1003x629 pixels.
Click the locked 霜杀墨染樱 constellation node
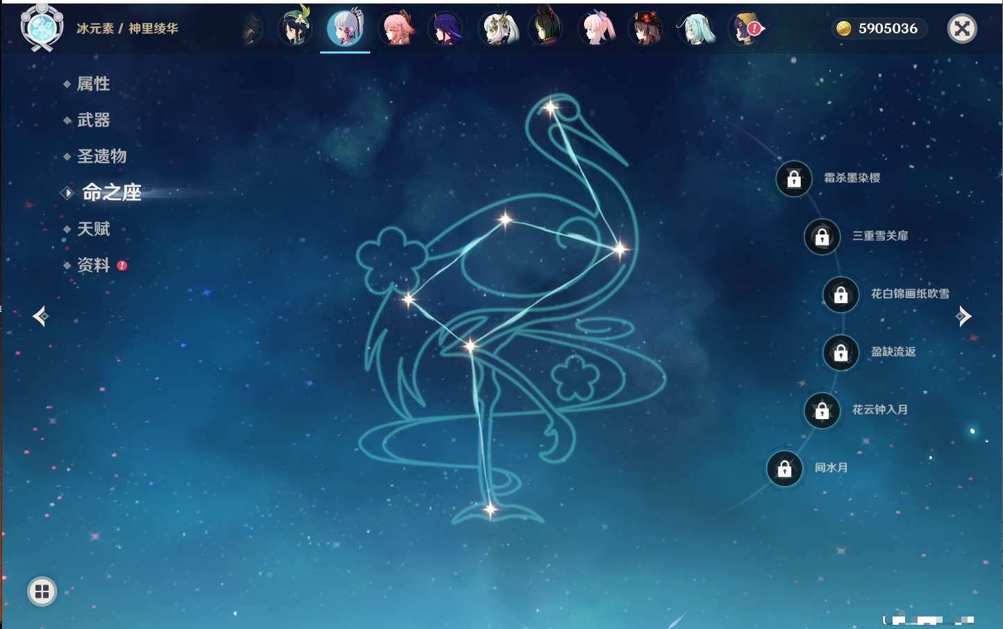(794, 179)
